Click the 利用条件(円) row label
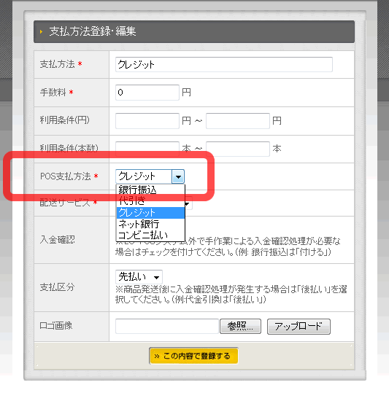The height and width of the screenshot is (401, 389). [x=64, y=120]
